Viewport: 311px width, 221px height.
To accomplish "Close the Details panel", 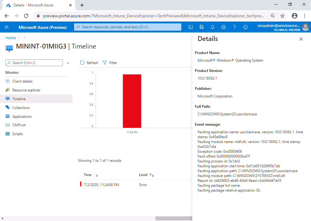I will coord(301,39).
